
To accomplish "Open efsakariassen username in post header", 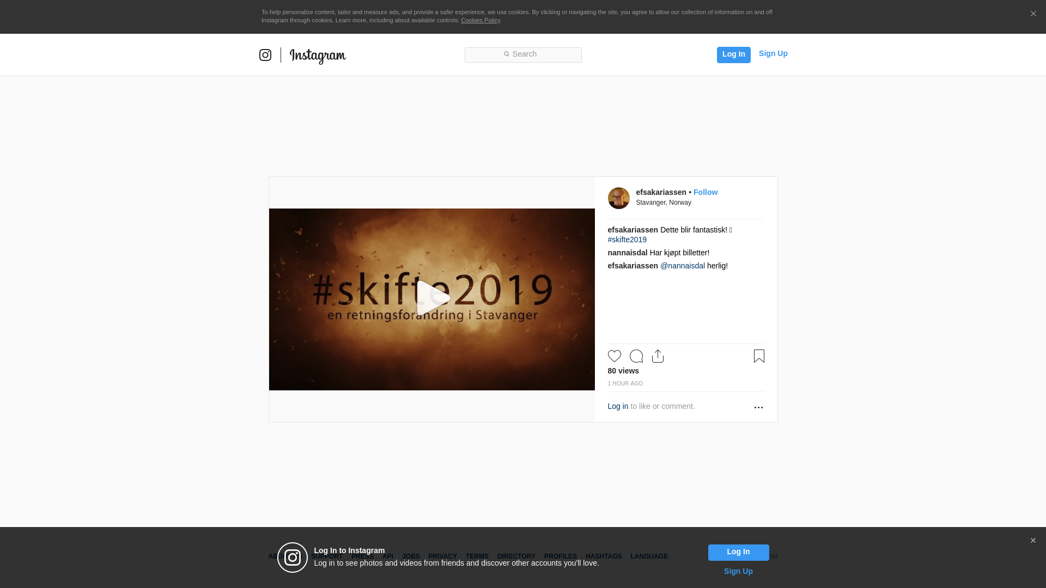I will tap(661, 192).
